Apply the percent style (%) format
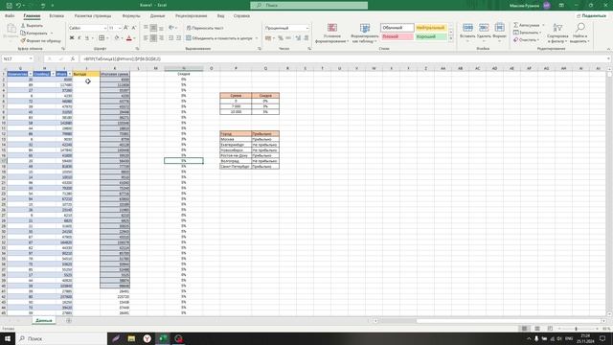The image size is (613, 345). point(281,38)
